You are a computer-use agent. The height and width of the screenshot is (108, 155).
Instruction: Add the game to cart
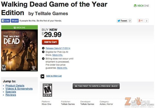pyautogui.click(x=50, y=42)
